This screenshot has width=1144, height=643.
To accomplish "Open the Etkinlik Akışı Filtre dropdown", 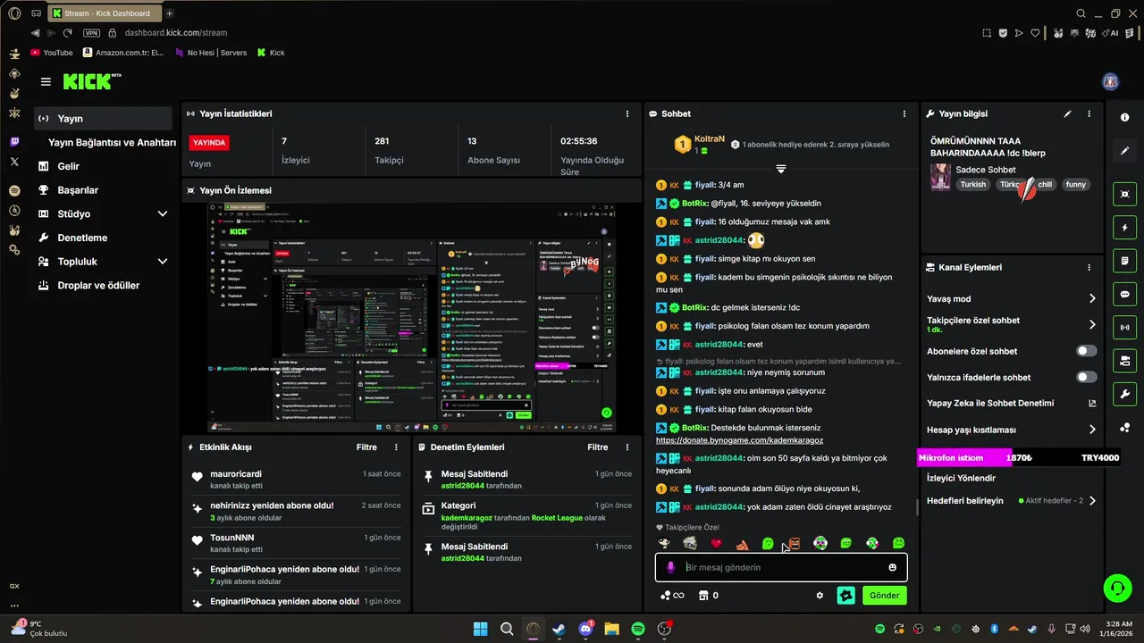I will pos(366,447).
